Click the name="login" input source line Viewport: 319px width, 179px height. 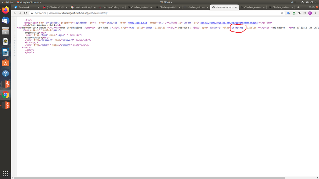tap(53, 35)
